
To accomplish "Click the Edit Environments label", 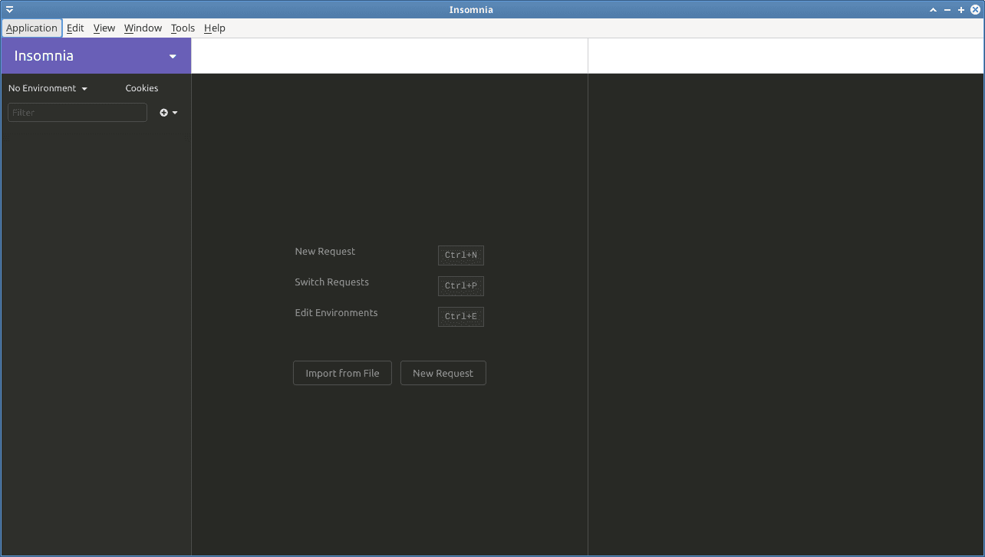I will click(x=336, y=312).
